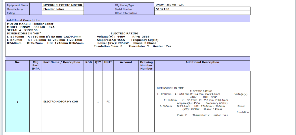Click the Additional Description table column header
The image size is (296, 135).
[x=202, y=62]
